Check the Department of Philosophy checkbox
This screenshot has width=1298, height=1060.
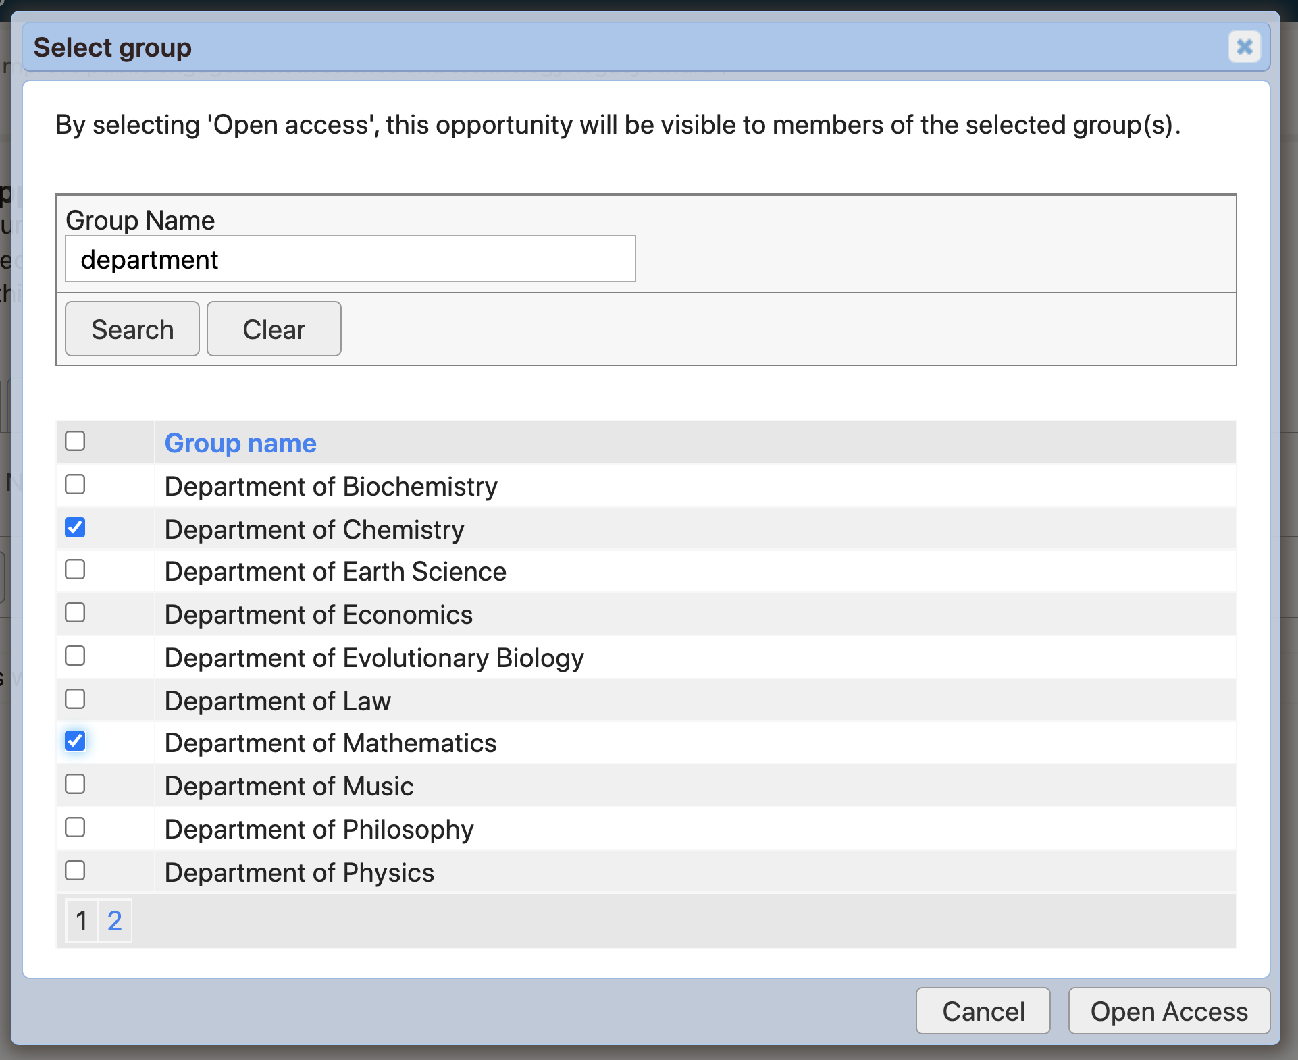[75, 827]
